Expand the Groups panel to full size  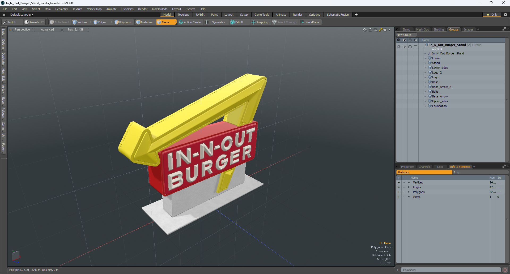point(504,29)
